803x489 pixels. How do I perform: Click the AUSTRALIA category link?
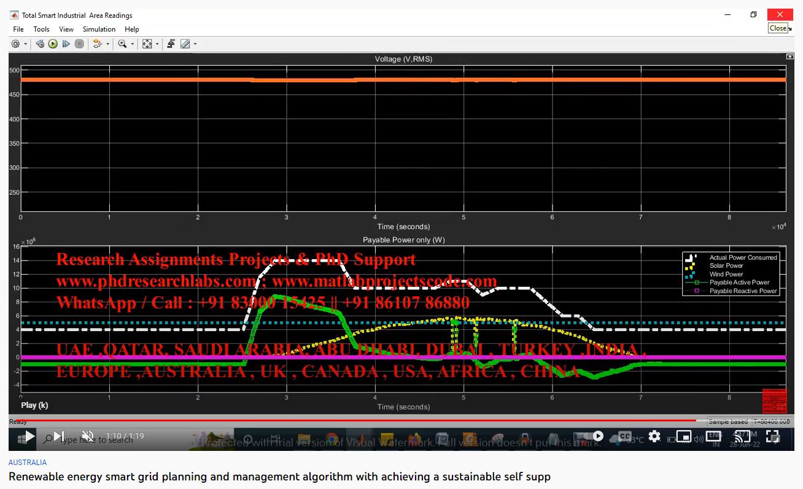[x=28, y=463]
